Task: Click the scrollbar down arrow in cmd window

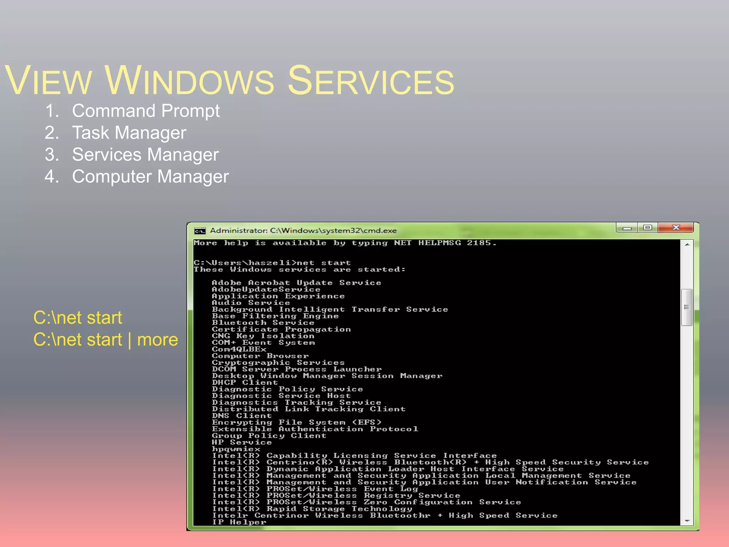Action: click(x=687, y=521)
